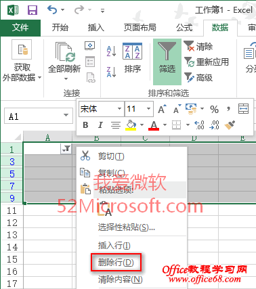Redo the last undone action
The width and height of the screenshot is (256, 289).
(x=79, y=9)
